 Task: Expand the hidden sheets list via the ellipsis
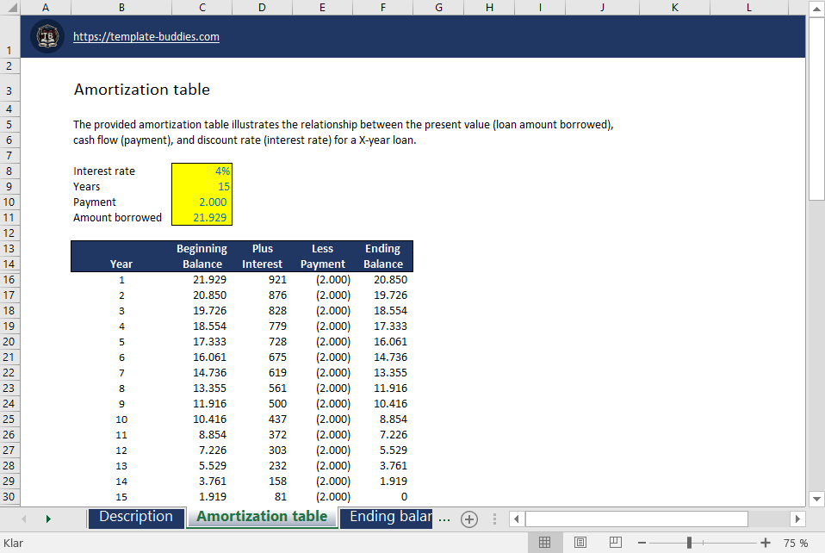point(444,518)
